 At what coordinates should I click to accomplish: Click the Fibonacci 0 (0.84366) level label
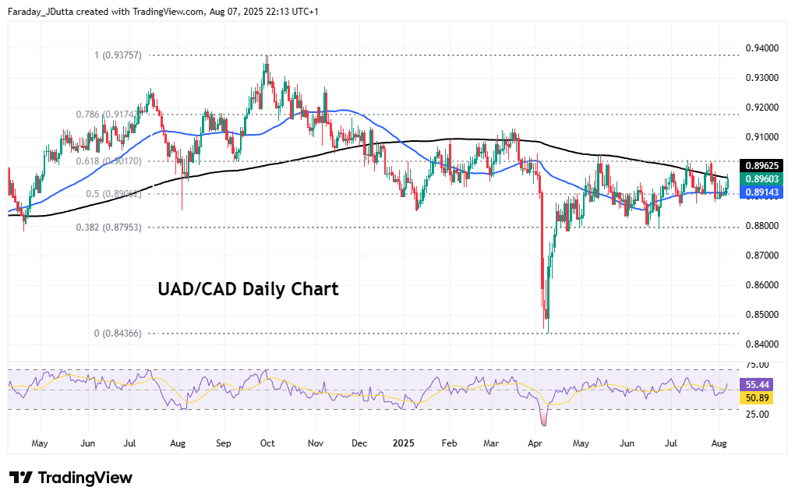tap(118, 333)
